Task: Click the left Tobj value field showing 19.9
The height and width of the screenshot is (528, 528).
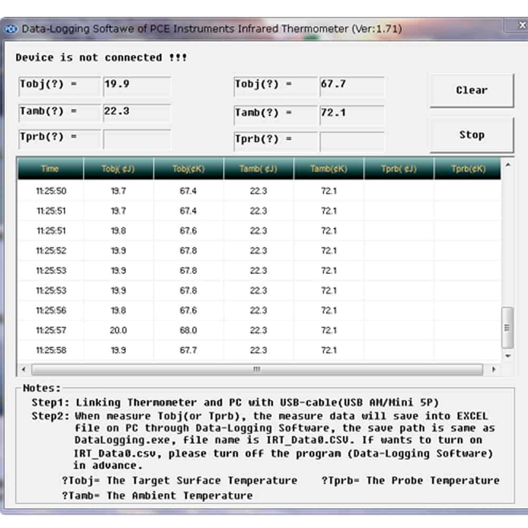Action: pos(137,85)
